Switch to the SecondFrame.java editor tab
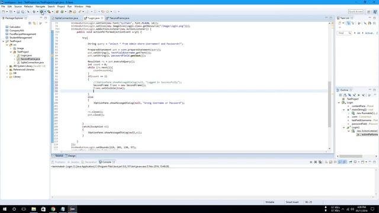 click(x=119, y=18)
